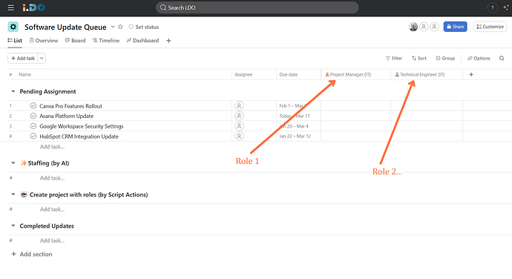Open the Customize panel
This screenshot has height=279, width=512.
490,27
